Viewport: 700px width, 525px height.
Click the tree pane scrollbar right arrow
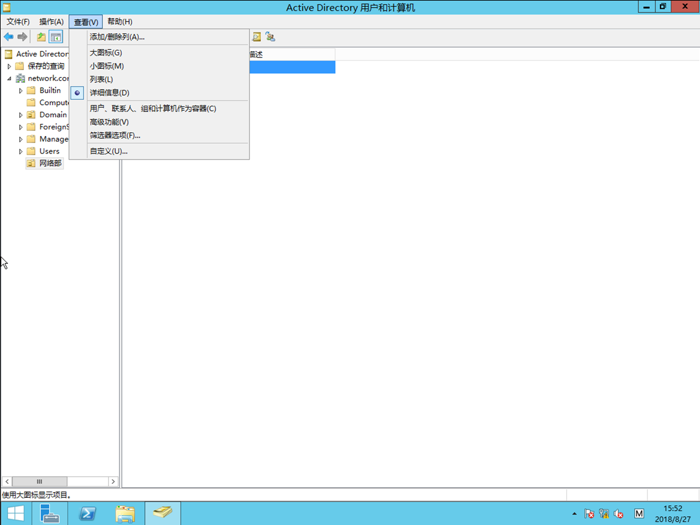[113, 482]
